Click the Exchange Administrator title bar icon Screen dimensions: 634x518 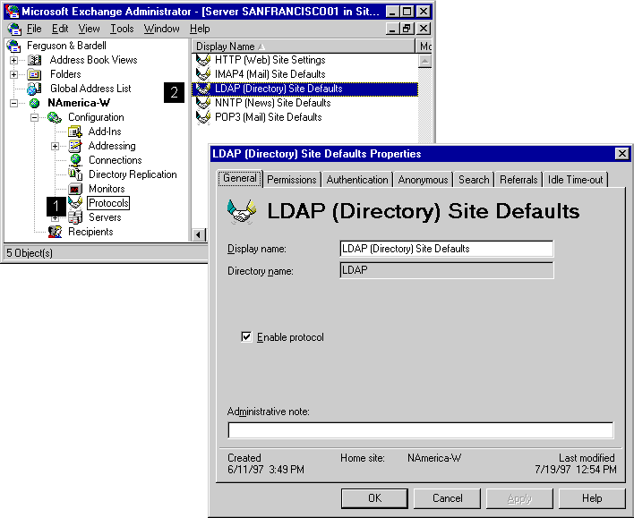(13, 12)
